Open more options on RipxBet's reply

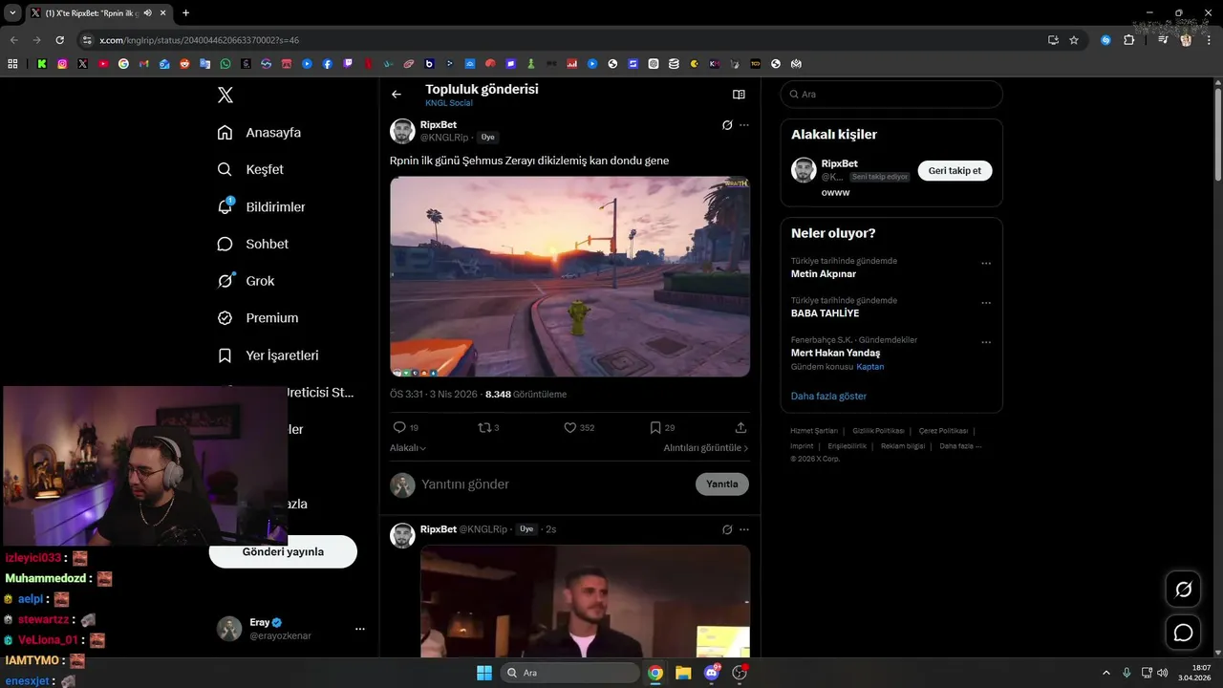[x=744, y=529]
